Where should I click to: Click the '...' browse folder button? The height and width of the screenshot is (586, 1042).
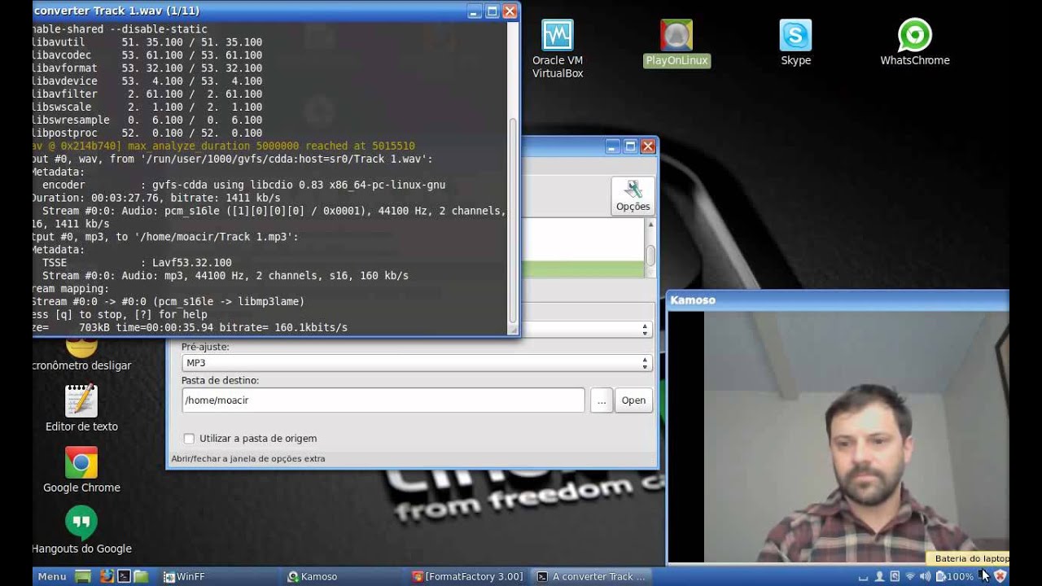pos(602,400)
